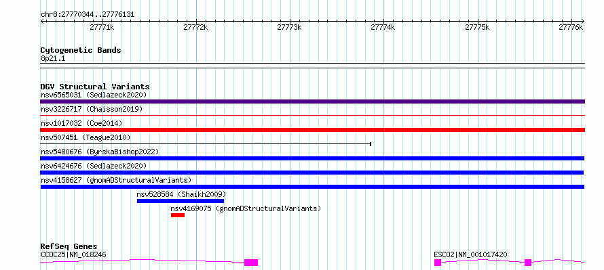Click the thin red nsv3226717 variant line
Image resolution: width=604 pixels, height=270 pixels.
312,115
